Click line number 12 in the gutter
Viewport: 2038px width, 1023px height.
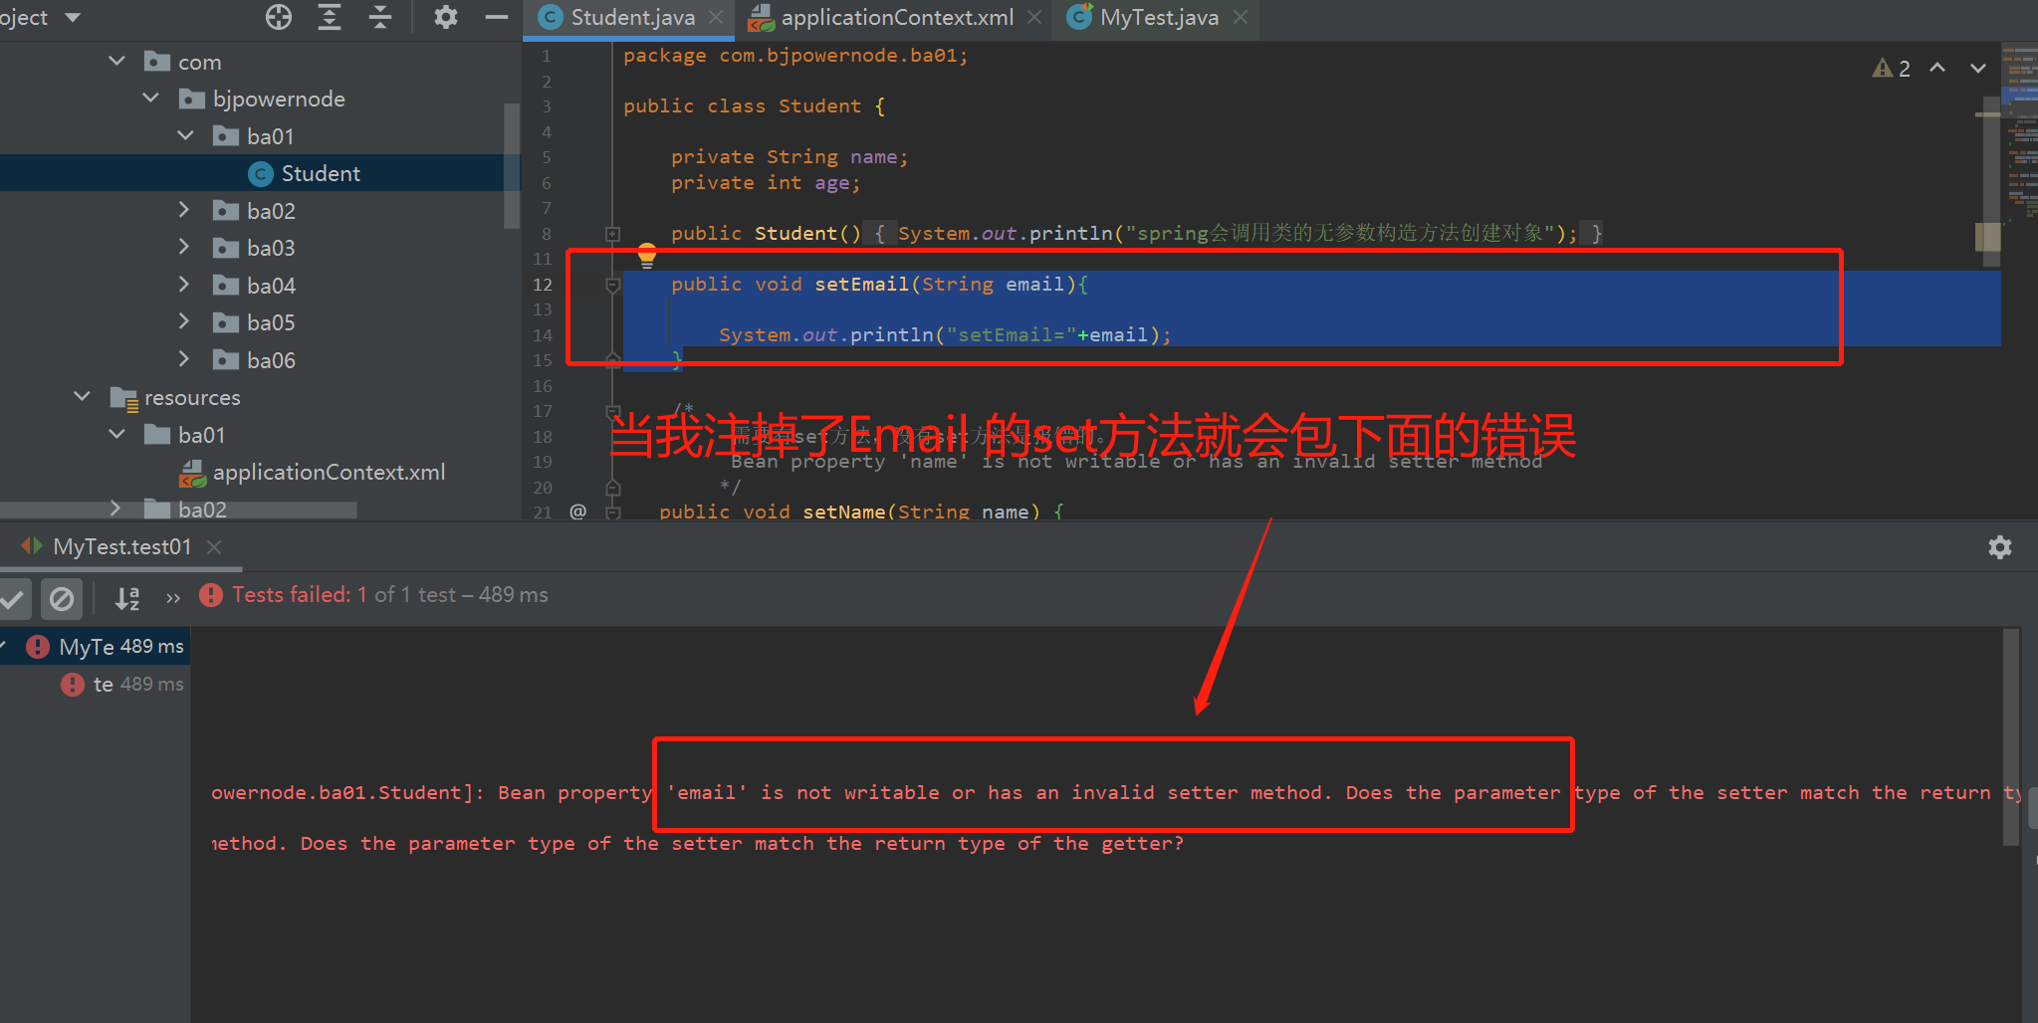pos(542,285)
